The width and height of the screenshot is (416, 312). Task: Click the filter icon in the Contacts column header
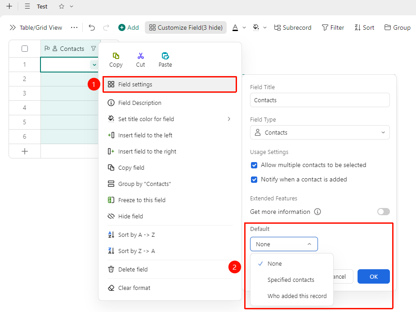[94, 49]
